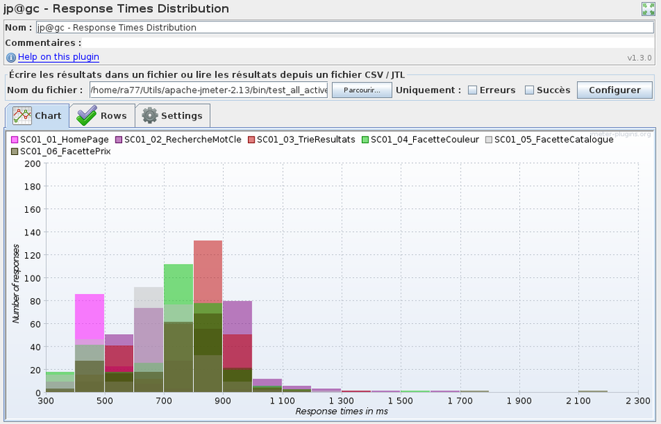The height and width of the screenshot is (424, 661).
Task: Click the Configurer button
Action: (614, 90)
